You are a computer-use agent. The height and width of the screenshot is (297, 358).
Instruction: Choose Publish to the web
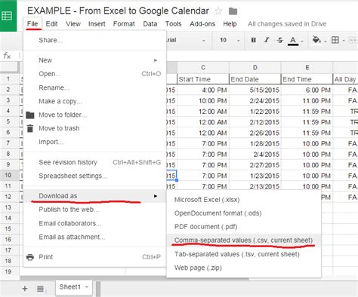pos(94,210)
